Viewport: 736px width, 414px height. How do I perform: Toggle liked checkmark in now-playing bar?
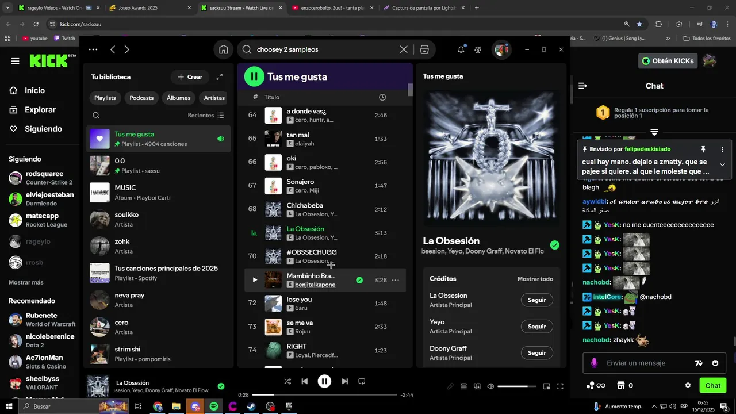(221, 386)
